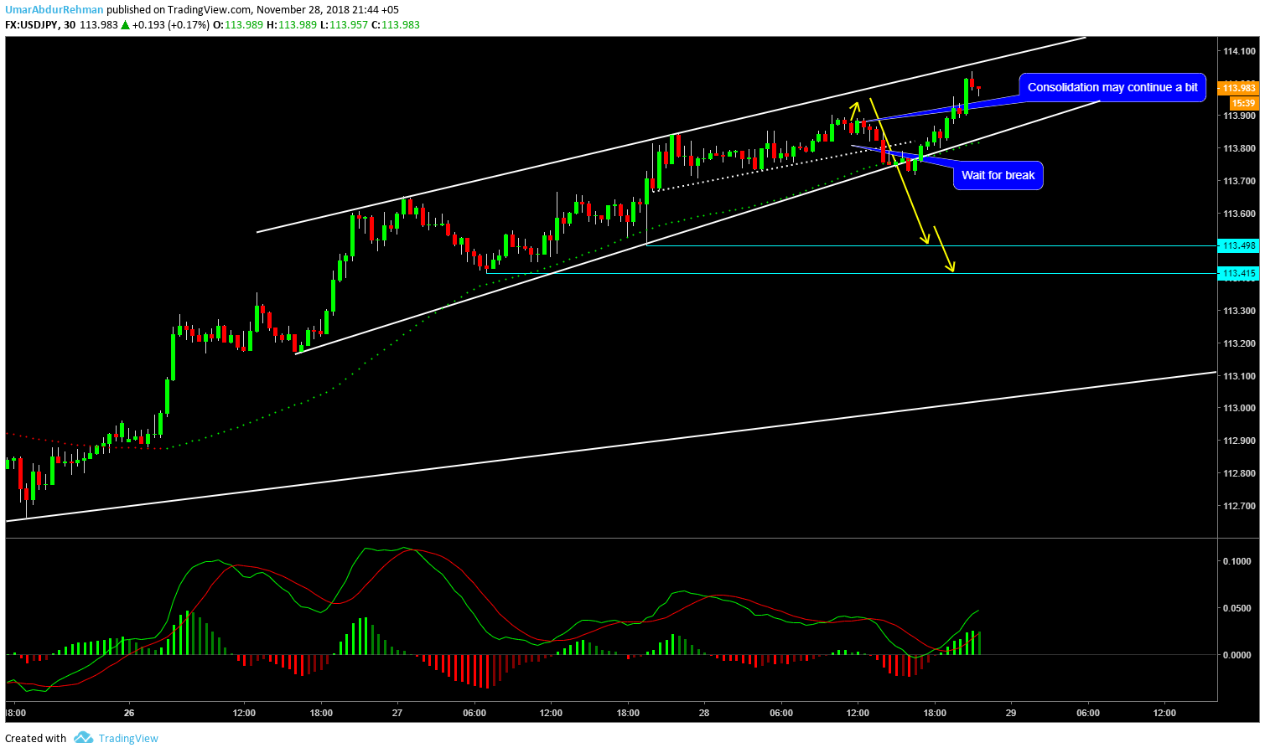
Task: Click the FX:USDJPY symbol text
Action: [x=32, y=24]
